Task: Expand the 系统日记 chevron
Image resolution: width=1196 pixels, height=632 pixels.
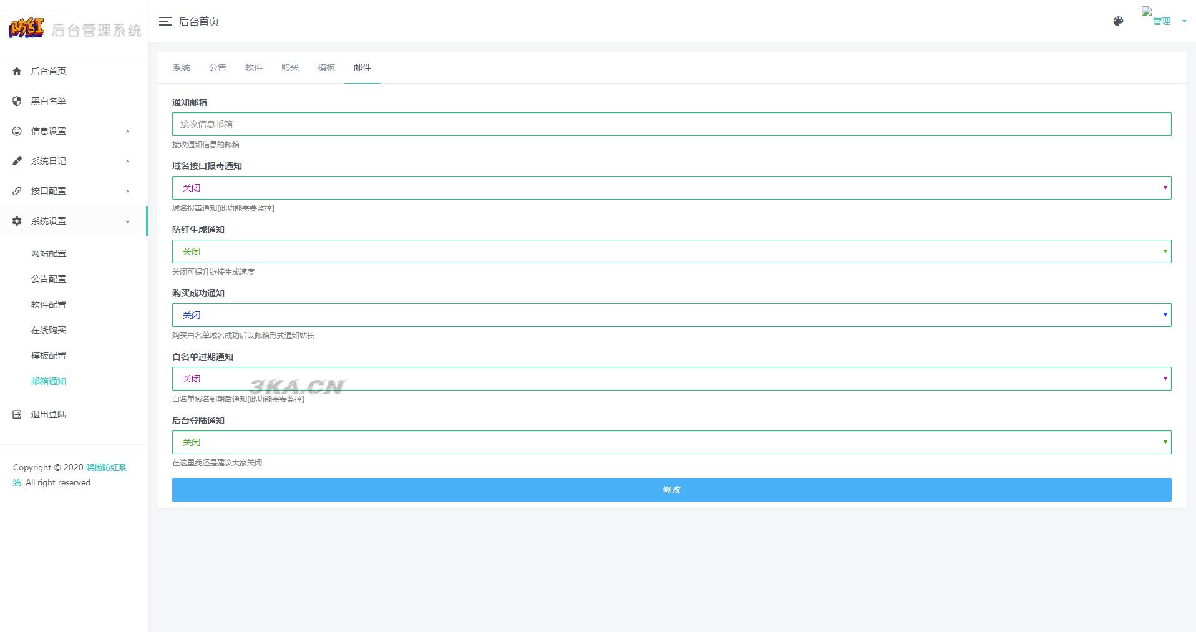Action: (127, 161)
